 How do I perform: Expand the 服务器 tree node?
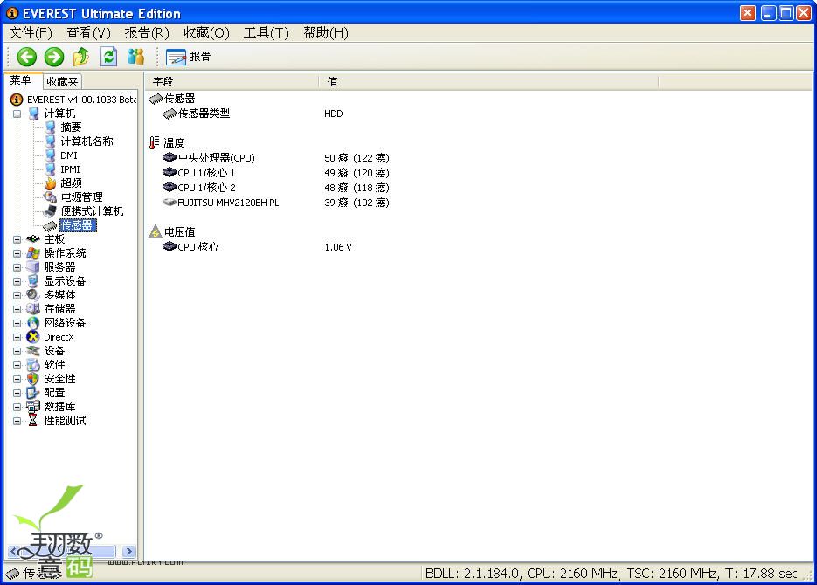(x=17, y=267)
